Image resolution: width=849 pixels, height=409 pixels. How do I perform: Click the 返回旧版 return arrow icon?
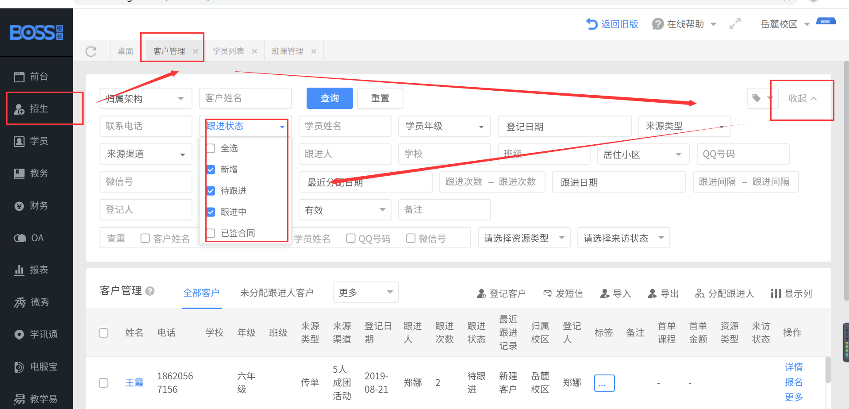pyautogui.click(x=592, y=24)
